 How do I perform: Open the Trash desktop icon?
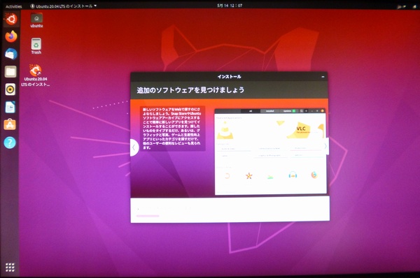click(x=36, y=46)
